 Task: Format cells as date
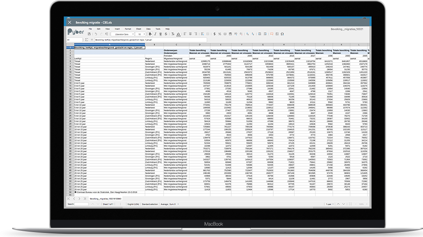230,34
